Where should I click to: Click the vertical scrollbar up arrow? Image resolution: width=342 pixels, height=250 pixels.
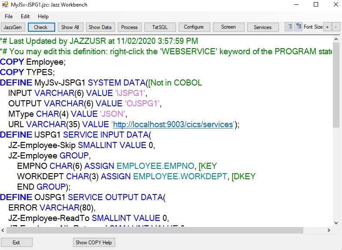pos(336,39)
